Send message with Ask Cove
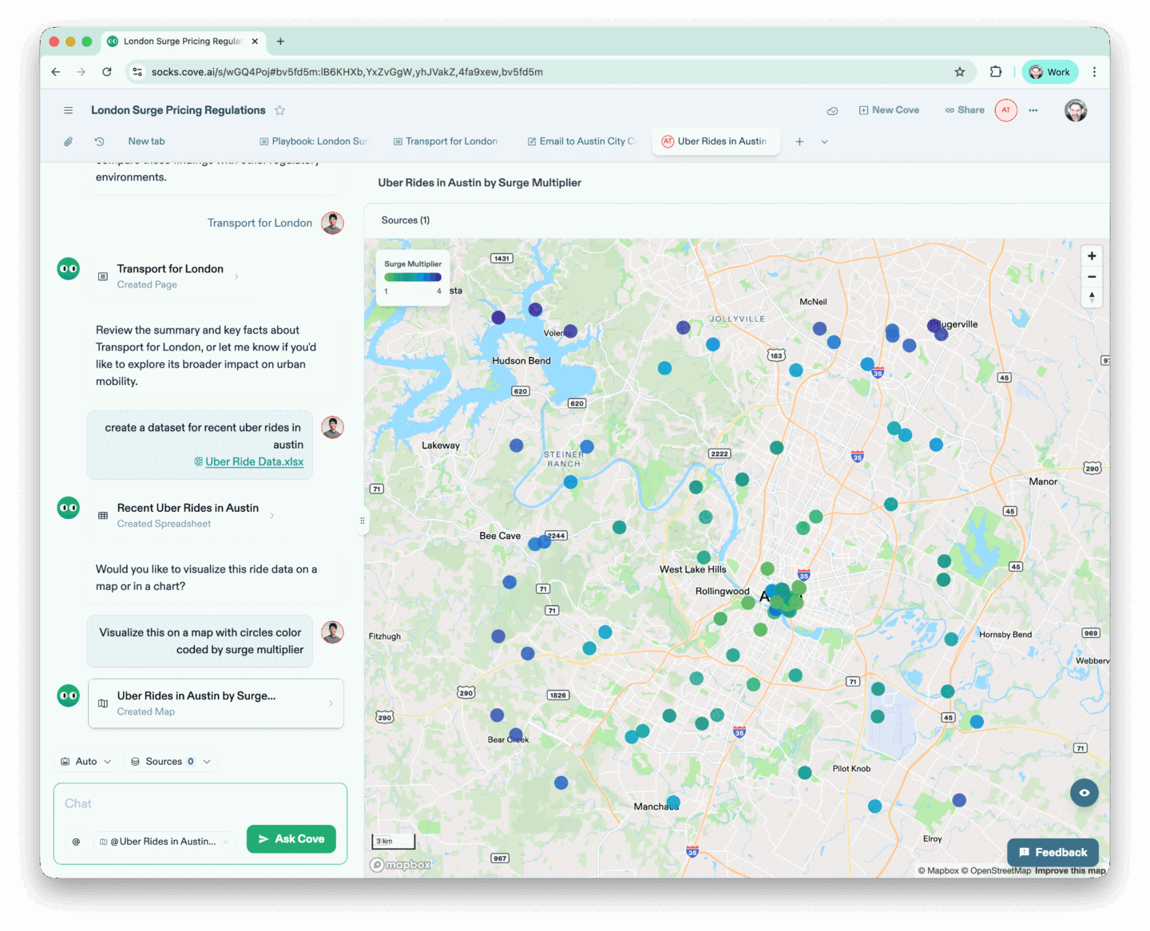This screenshot has width=1150, height=931. (x=291, y=839)
